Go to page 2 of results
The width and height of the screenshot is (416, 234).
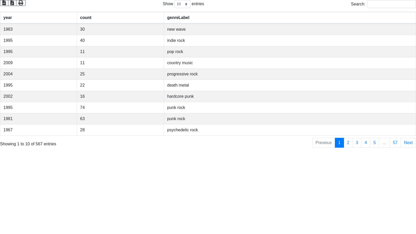[348, 143]
